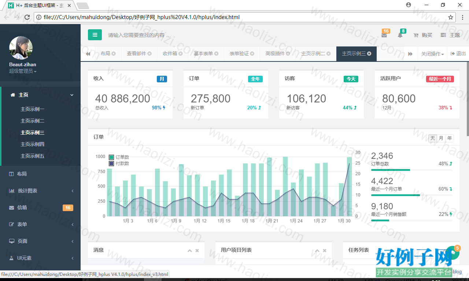Open 主页示例五 in the sidebar
The image size is (469, 281).
click(32, 156)
